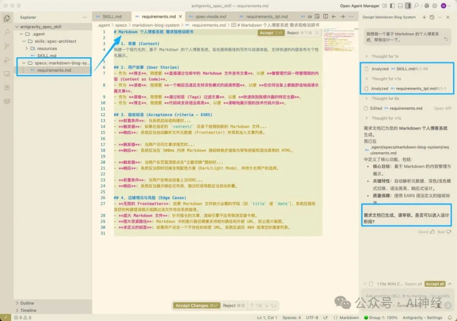This screenshot has height=321, width=457.
Task: Open chat history clock icon
Action: [432, 17]
